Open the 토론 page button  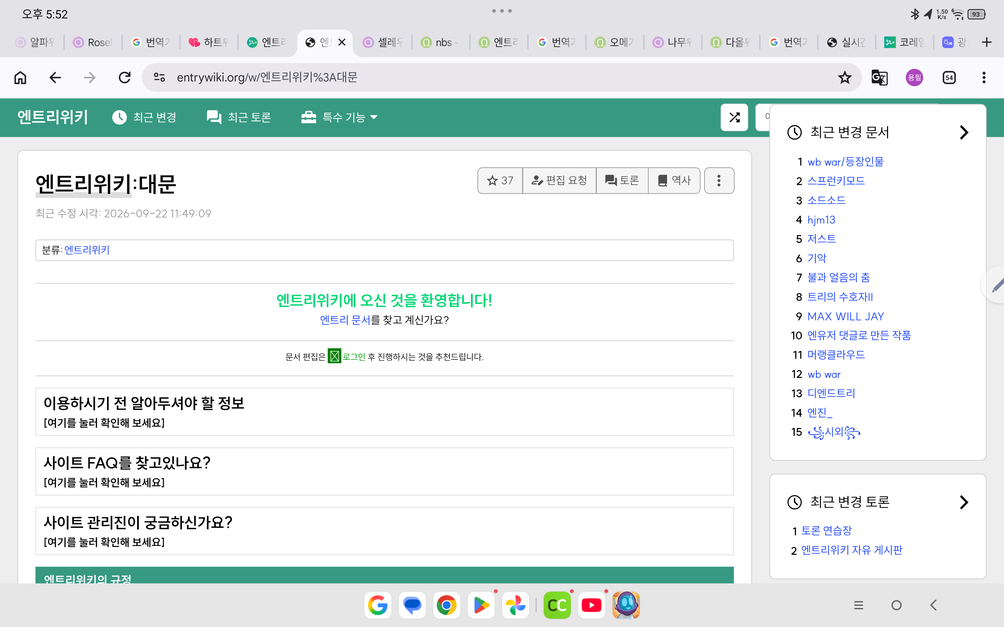click(622, 180)
